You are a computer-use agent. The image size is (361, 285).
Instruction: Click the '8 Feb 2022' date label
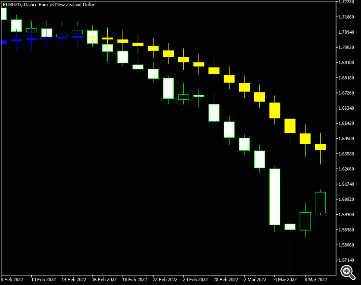(x=12, y=280)
